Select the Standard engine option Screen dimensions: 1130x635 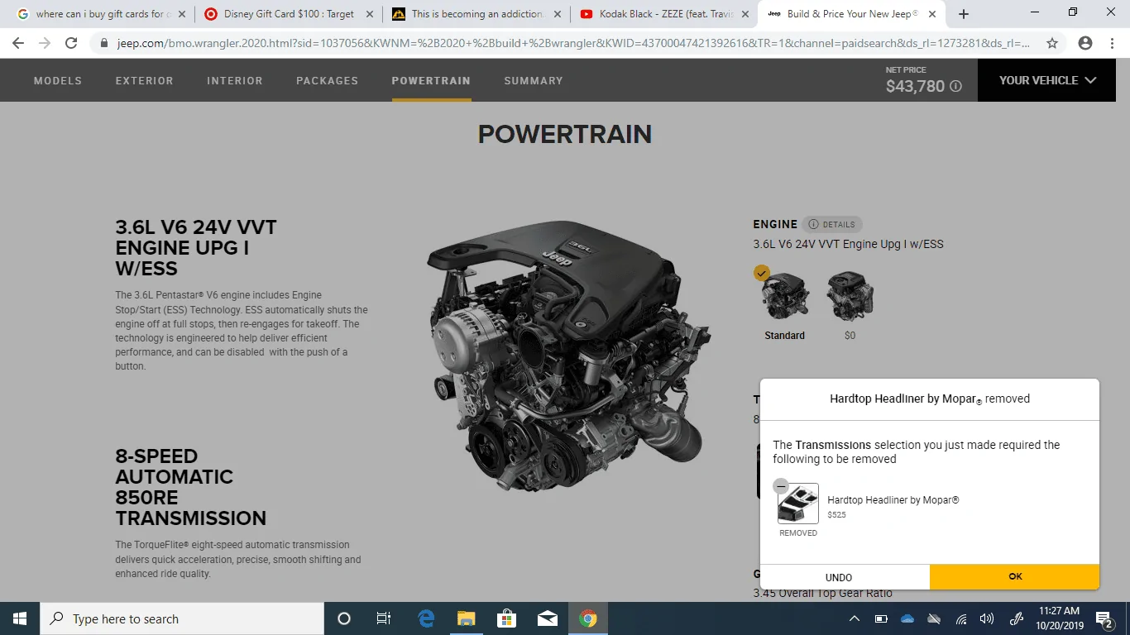784,296
